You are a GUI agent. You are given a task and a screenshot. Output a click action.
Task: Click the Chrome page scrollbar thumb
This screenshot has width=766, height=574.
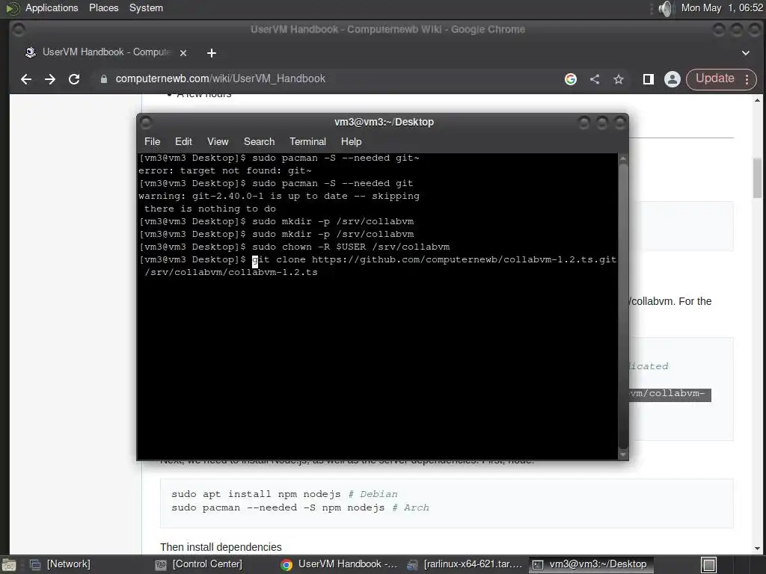click(x=757, y=178)
